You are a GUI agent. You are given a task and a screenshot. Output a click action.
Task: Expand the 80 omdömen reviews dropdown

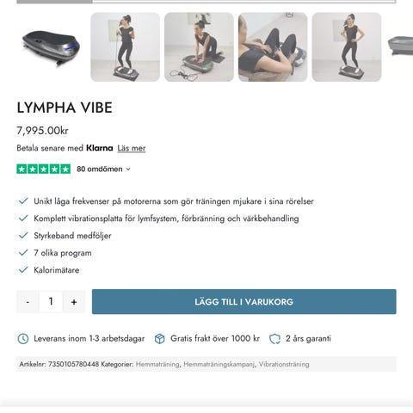(103, 169)
